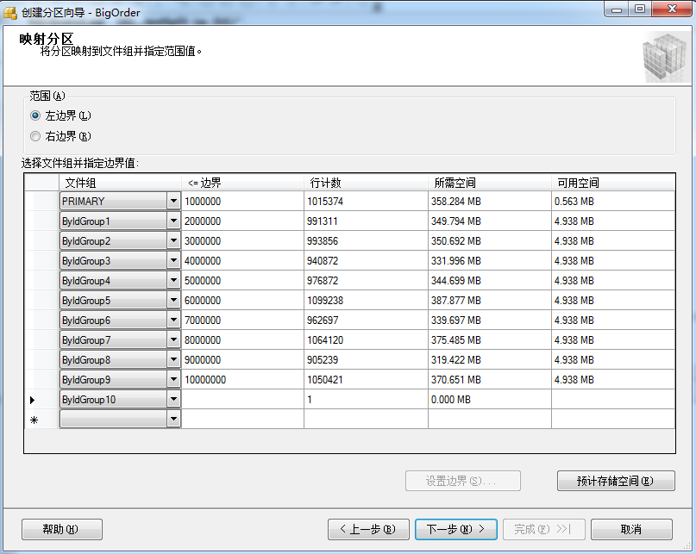Cancel the partition wizard
Viewport: 696px width, 554px height.
tap(630, 529)
